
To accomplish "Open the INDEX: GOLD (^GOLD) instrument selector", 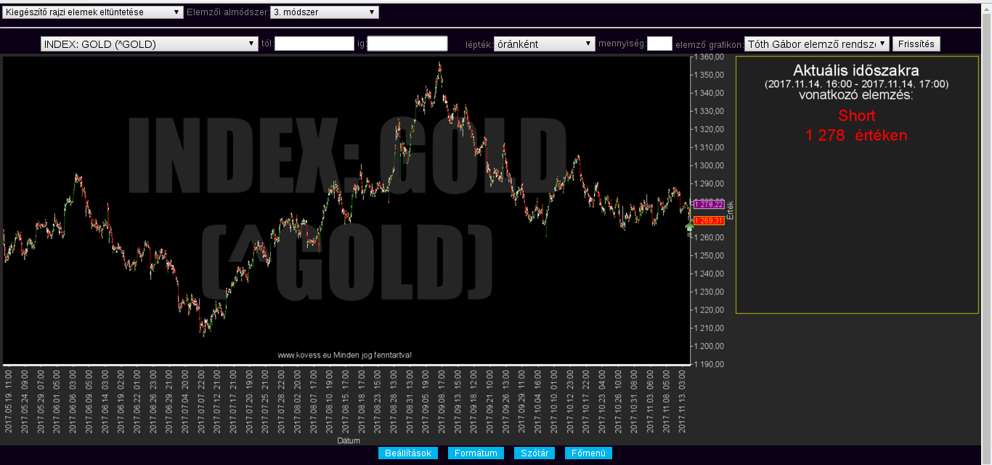I will point(150,44).
